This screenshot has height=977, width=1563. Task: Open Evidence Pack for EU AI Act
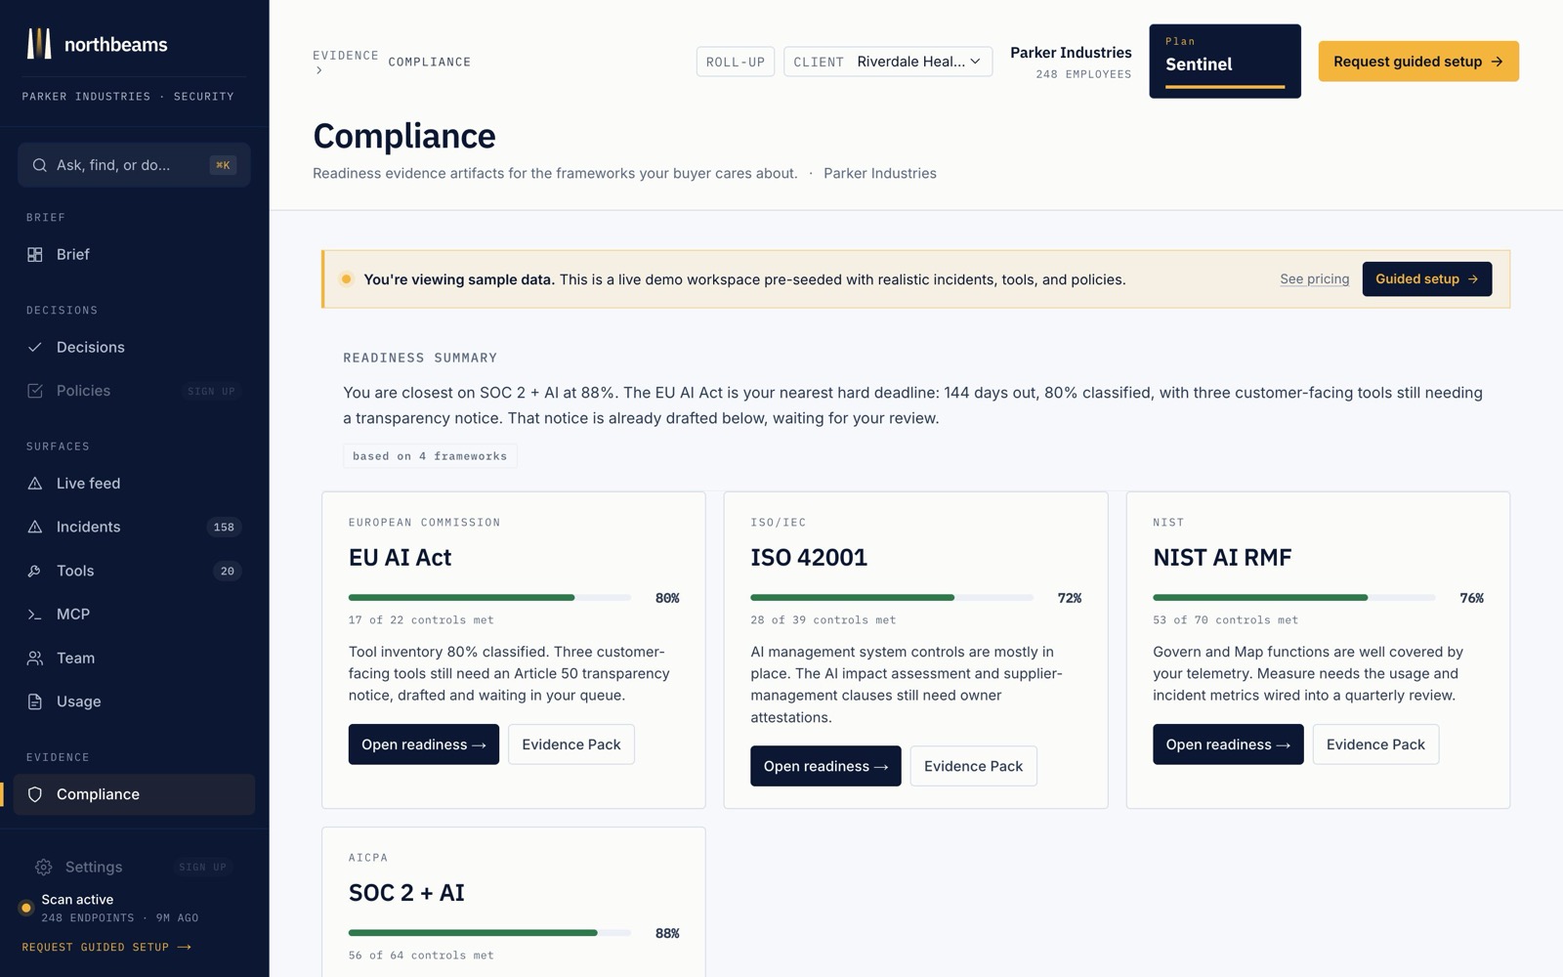coord(571,744)
